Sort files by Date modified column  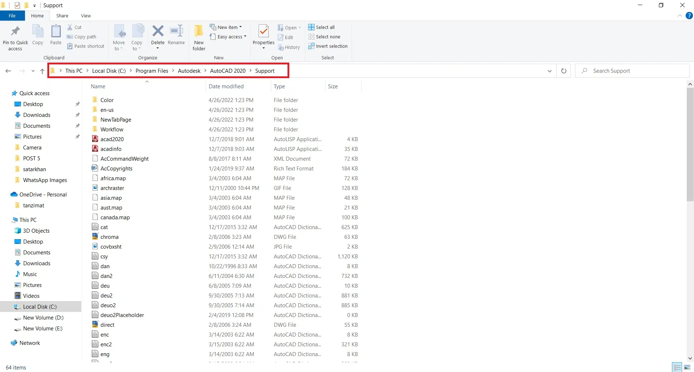(x=226, y=86)
